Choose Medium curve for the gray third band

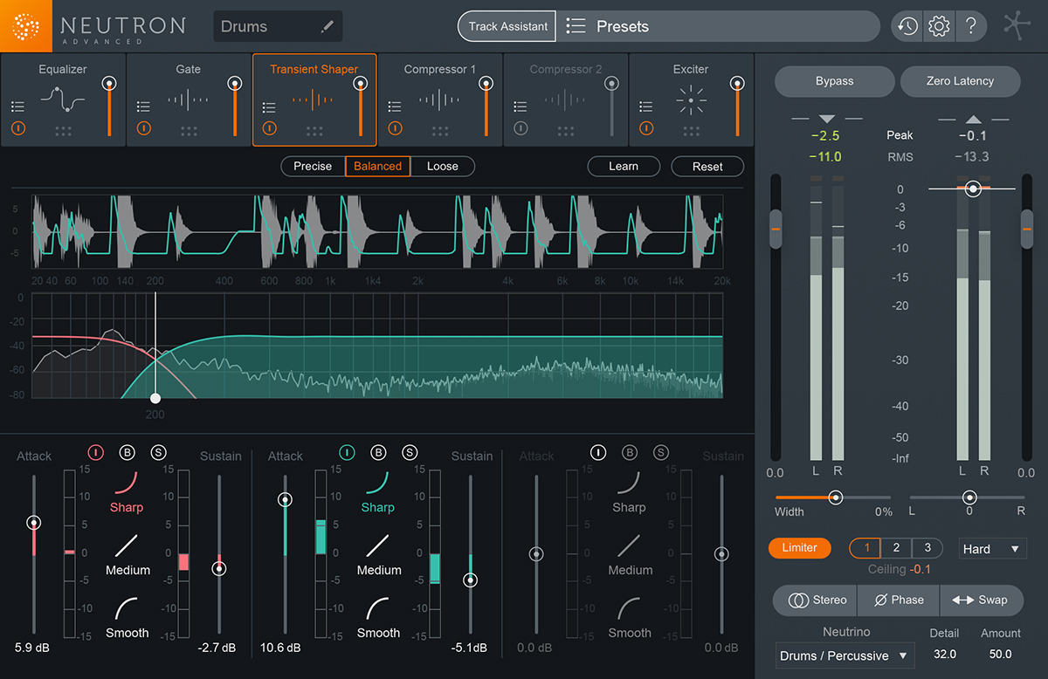(x=630, y=554)
